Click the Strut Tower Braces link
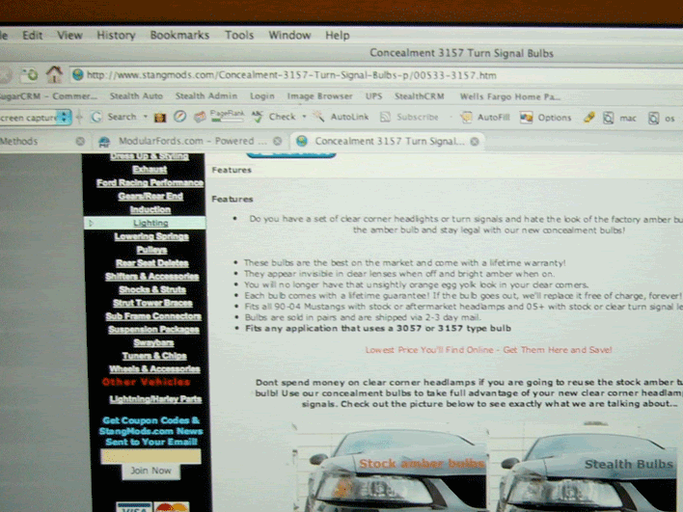The height and width of the screenshot is (512, 683). [152, 303]
